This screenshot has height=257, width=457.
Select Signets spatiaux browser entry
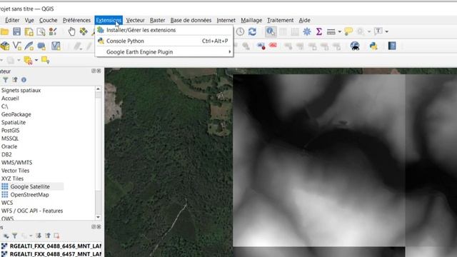click(x=21, y=91)
